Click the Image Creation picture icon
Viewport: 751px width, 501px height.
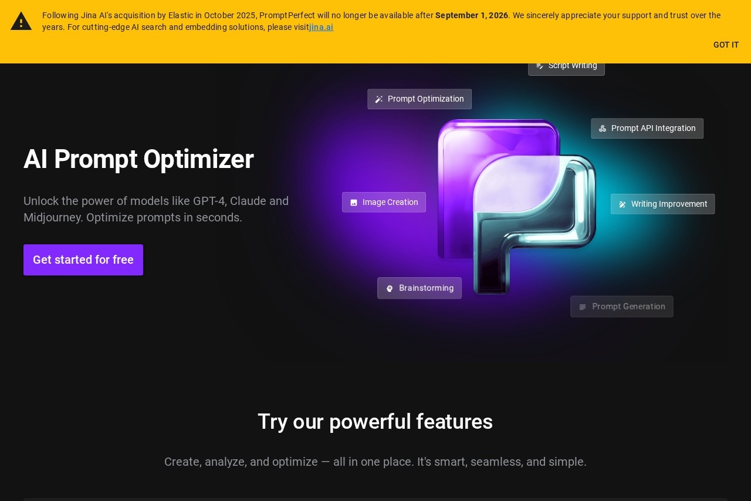pos(354,202)
